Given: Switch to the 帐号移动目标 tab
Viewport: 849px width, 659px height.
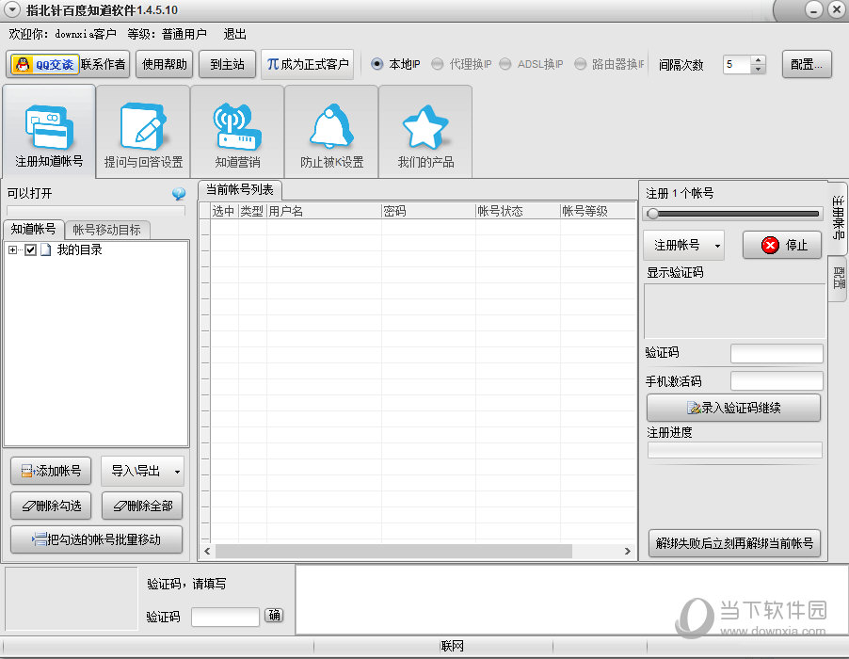Looking at the screenshot, I should coord(106,230).
